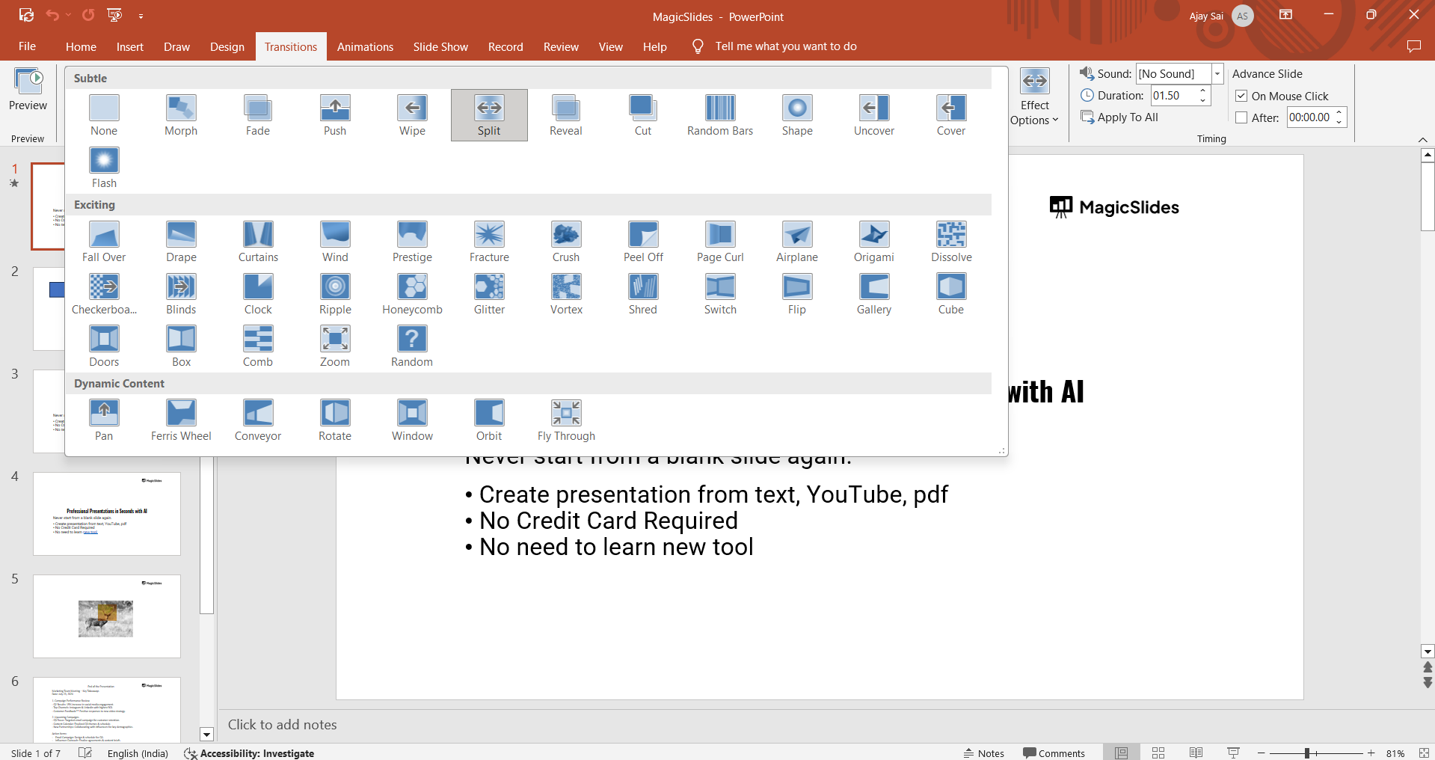The image size is (1435, 760).
Task: Open the Sound dropdown
Action: point(1217,73)
